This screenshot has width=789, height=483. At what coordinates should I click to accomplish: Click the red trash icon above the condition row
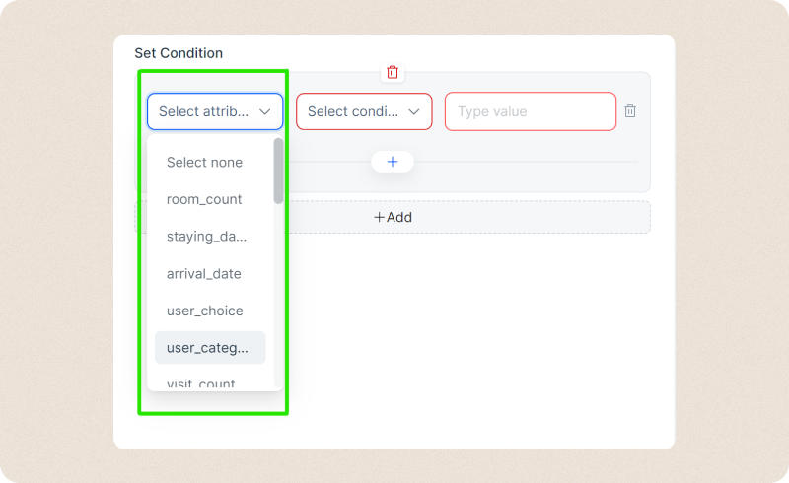pos(393,72)
